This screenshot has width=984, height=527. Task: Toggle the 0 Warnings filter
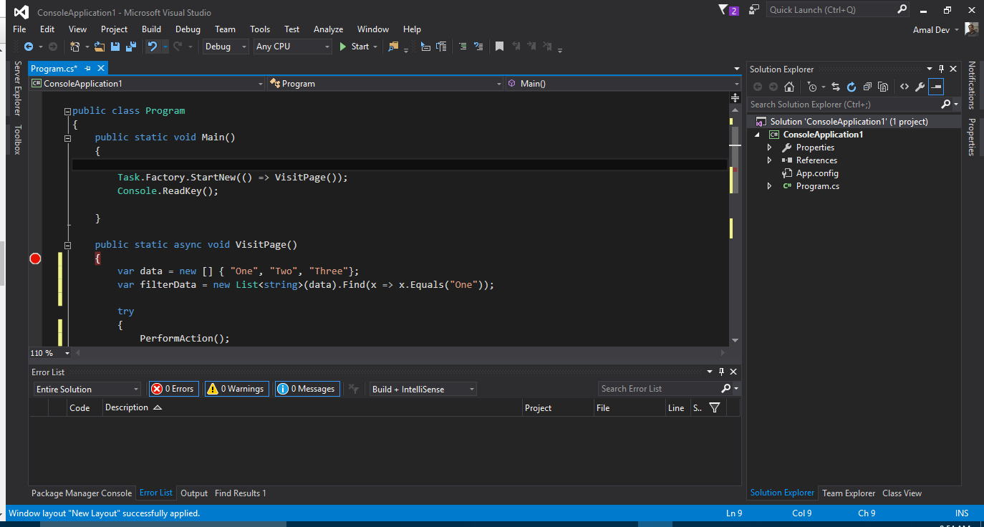[236, 389]
